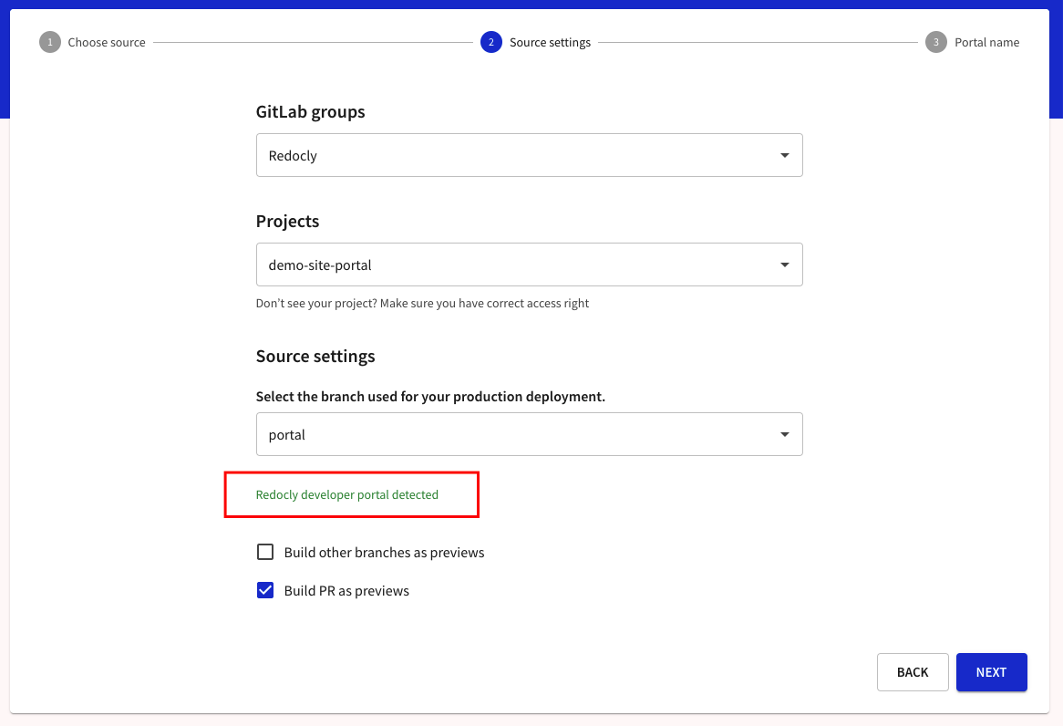Click the 'Source settings' section heading
This screenshot has height=726, width=1063.
coord(315,357)
